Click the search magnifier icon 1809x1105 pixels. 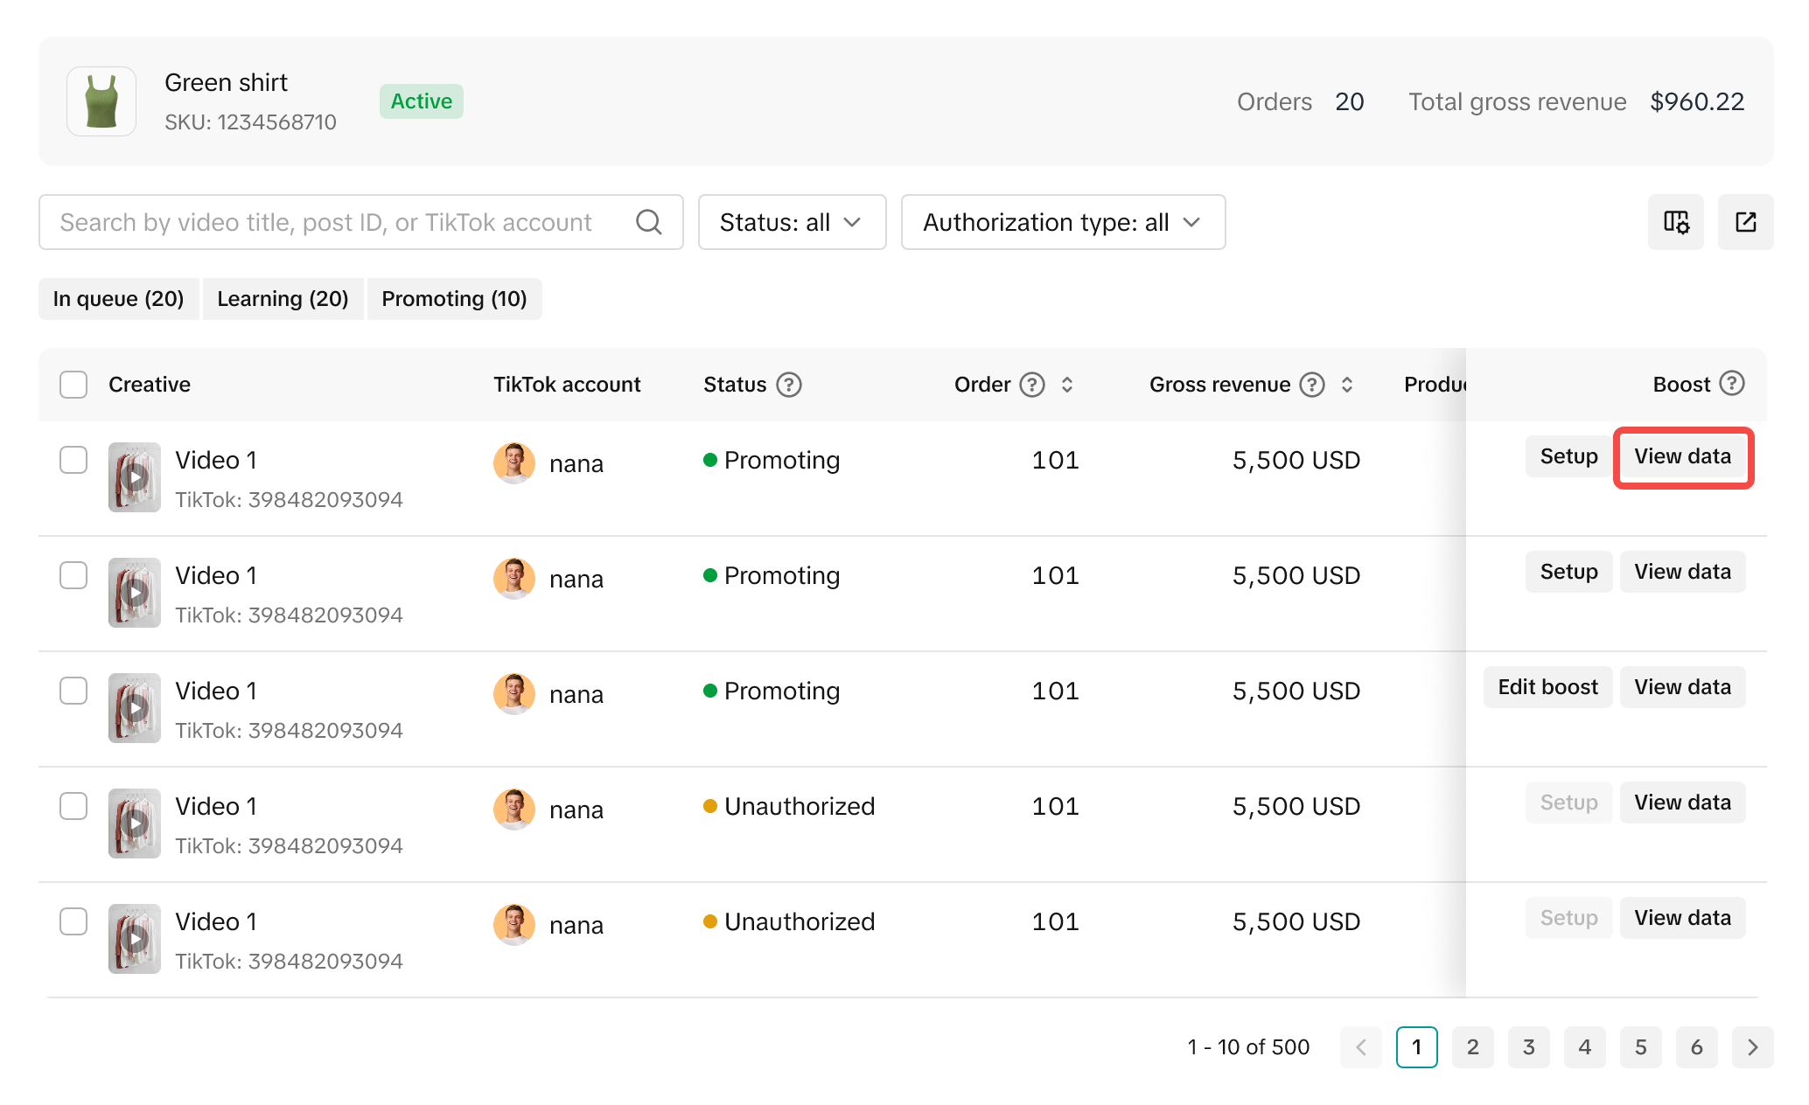(648, 222)
